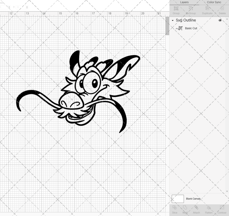The height and width of the screenshot is (216, 229).
Task: Select the Flatten tool
Action: coord(209,209)
